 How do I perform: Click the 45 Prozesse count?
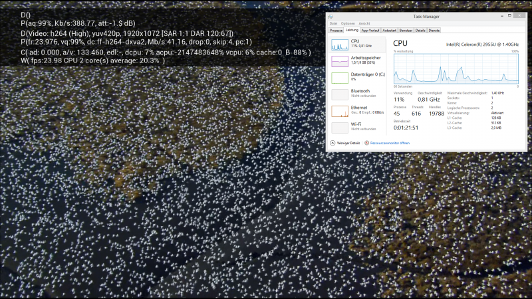pyautogui.click(x=396, y=114)
